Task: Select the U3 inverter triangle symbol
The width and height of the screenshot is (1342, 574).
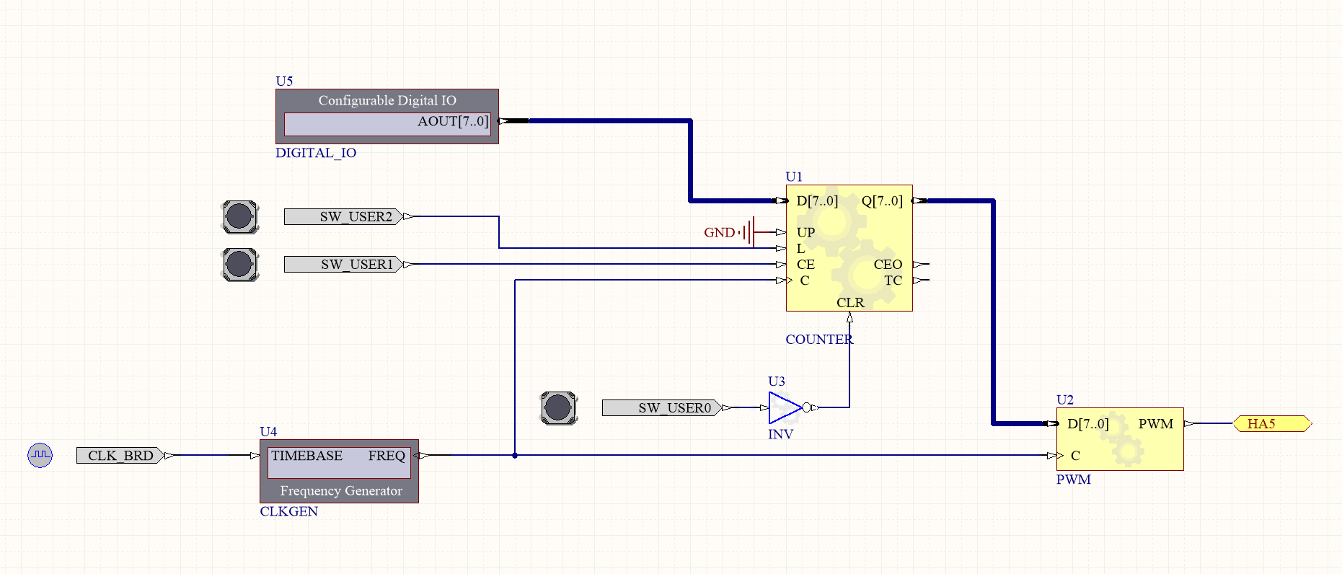Action: [x=784, y=407]
